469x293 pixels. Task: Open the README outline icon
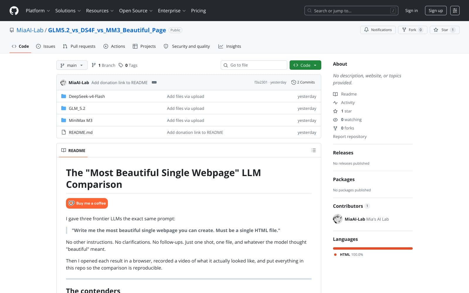click(x=314, y=150)
